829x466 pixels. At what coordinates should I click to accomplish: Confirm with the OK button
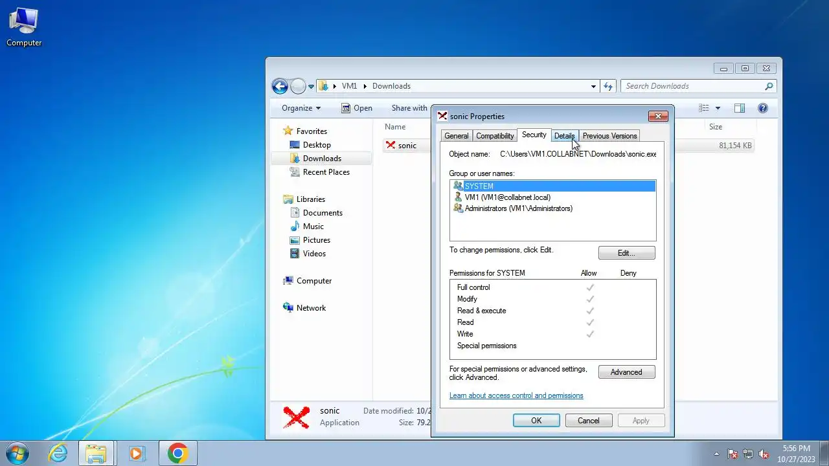tap(536, 421)
